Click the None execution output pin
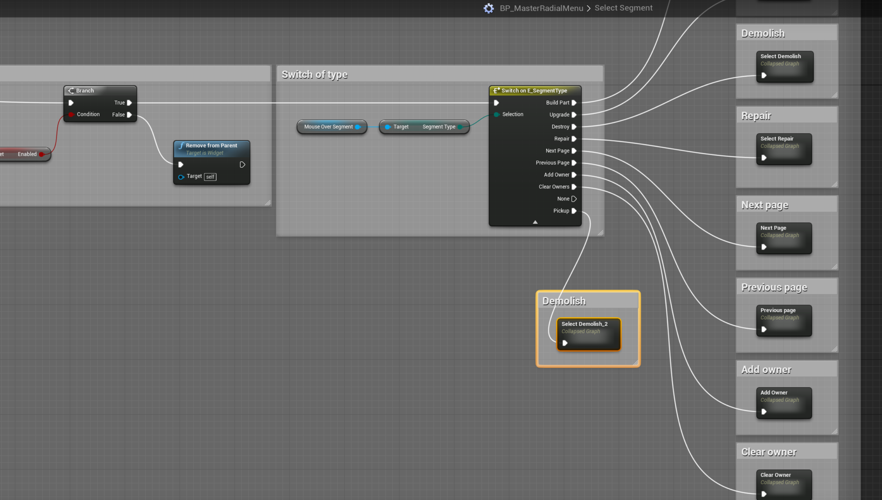Viewport: 882px width, 500px height. [x=574, y=199]
